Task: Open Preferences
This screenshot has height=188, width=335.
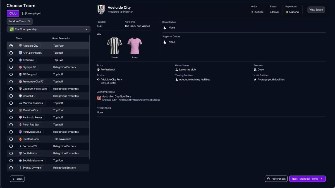Action: click(x=276, y=179)
